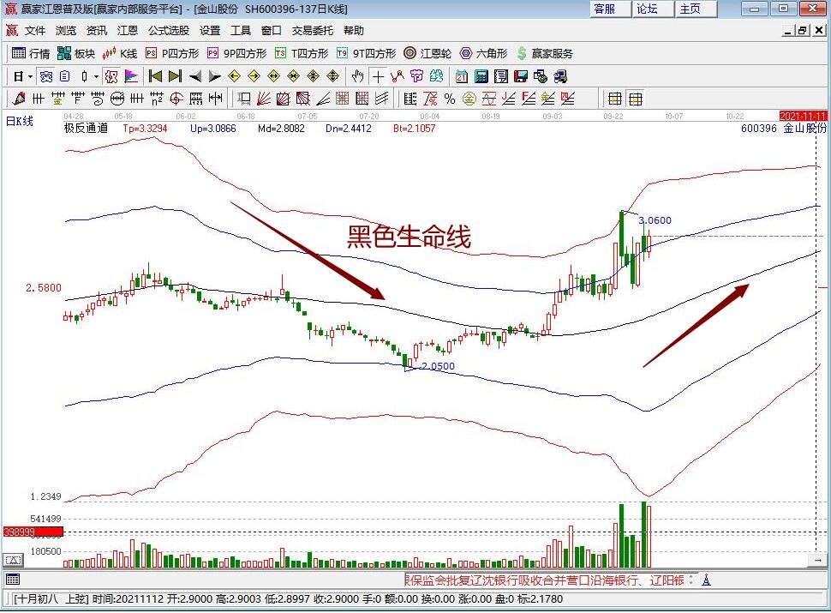Viewport: 831px width, 613px height.
Task: Toggle the P四方形 overlay
Action: [x=171, y=52]
